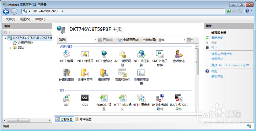Open the help icon dropdown arrow
The width and height of the screenshot is (256, 131).
pyautogui.click(x=251, y=11)
